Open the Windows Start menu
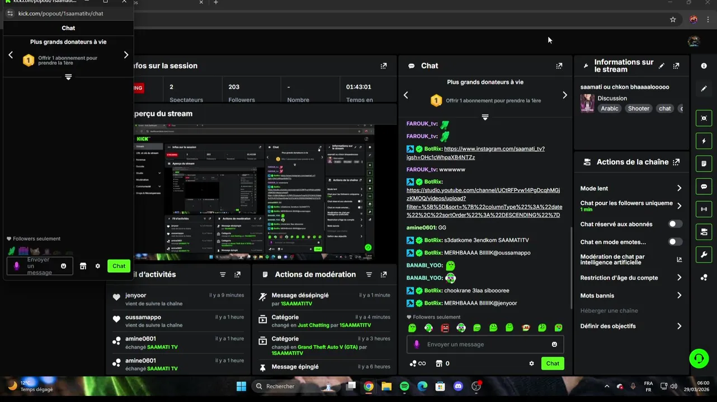This screenshot has height=402, width=717. tap(241, 386)
